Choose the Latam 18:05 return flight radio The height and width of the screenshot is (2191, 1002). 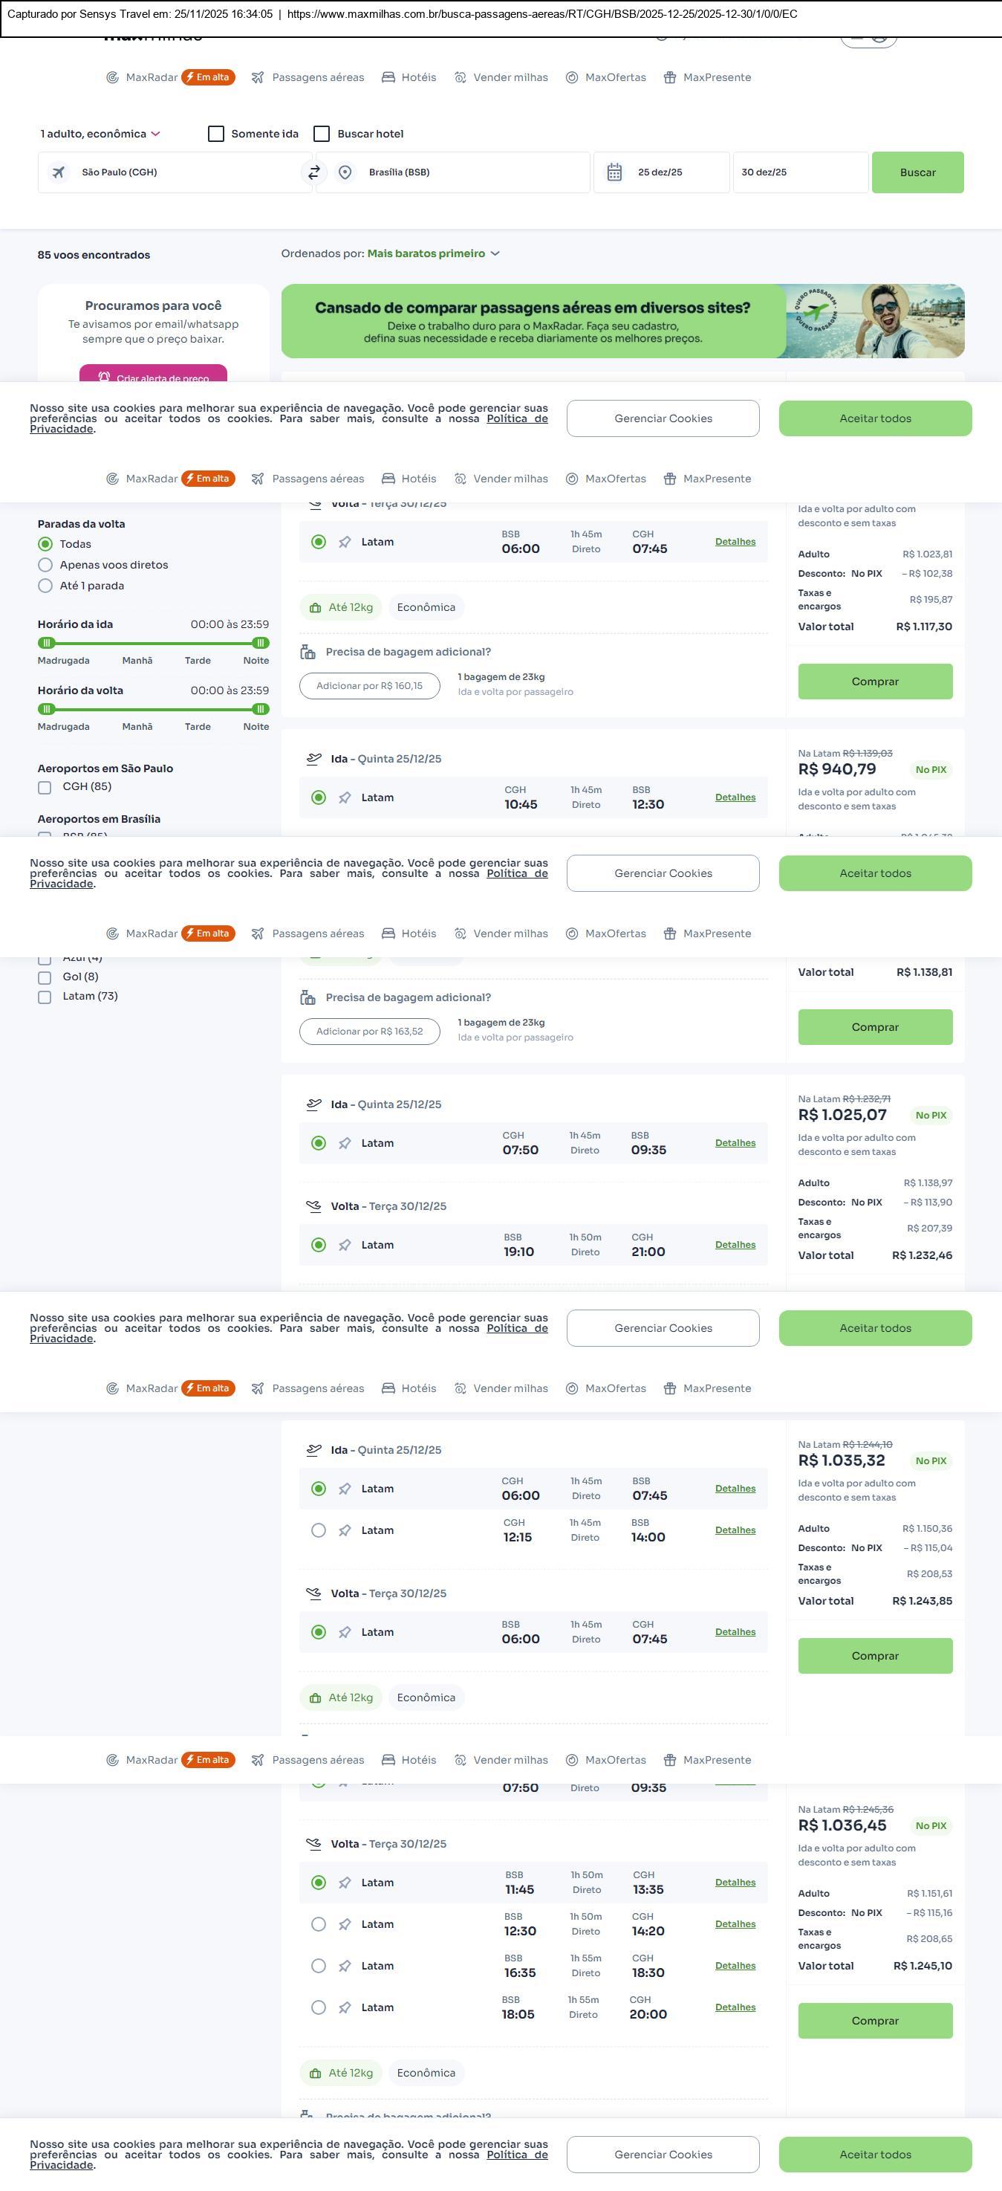point(319,2008)
